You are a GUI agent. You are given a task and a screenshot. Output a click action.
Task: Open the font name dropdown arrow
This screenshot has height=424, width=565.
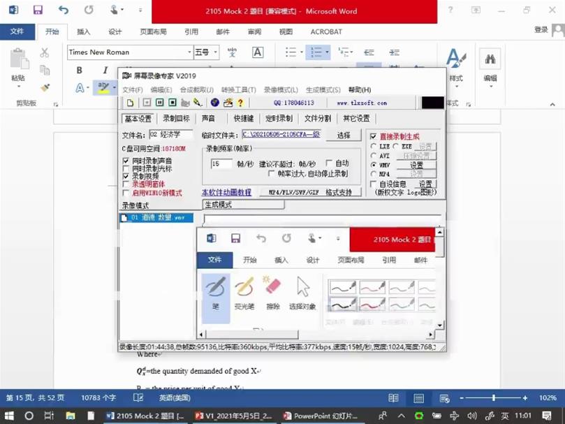(x=189, y=52)
